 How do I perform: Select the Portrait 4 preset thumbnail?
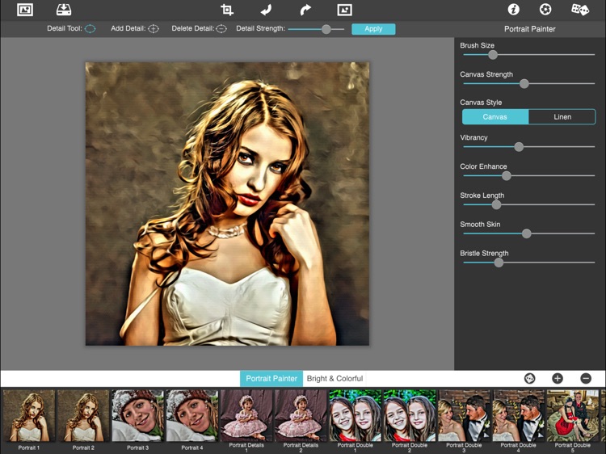point(192,416)
